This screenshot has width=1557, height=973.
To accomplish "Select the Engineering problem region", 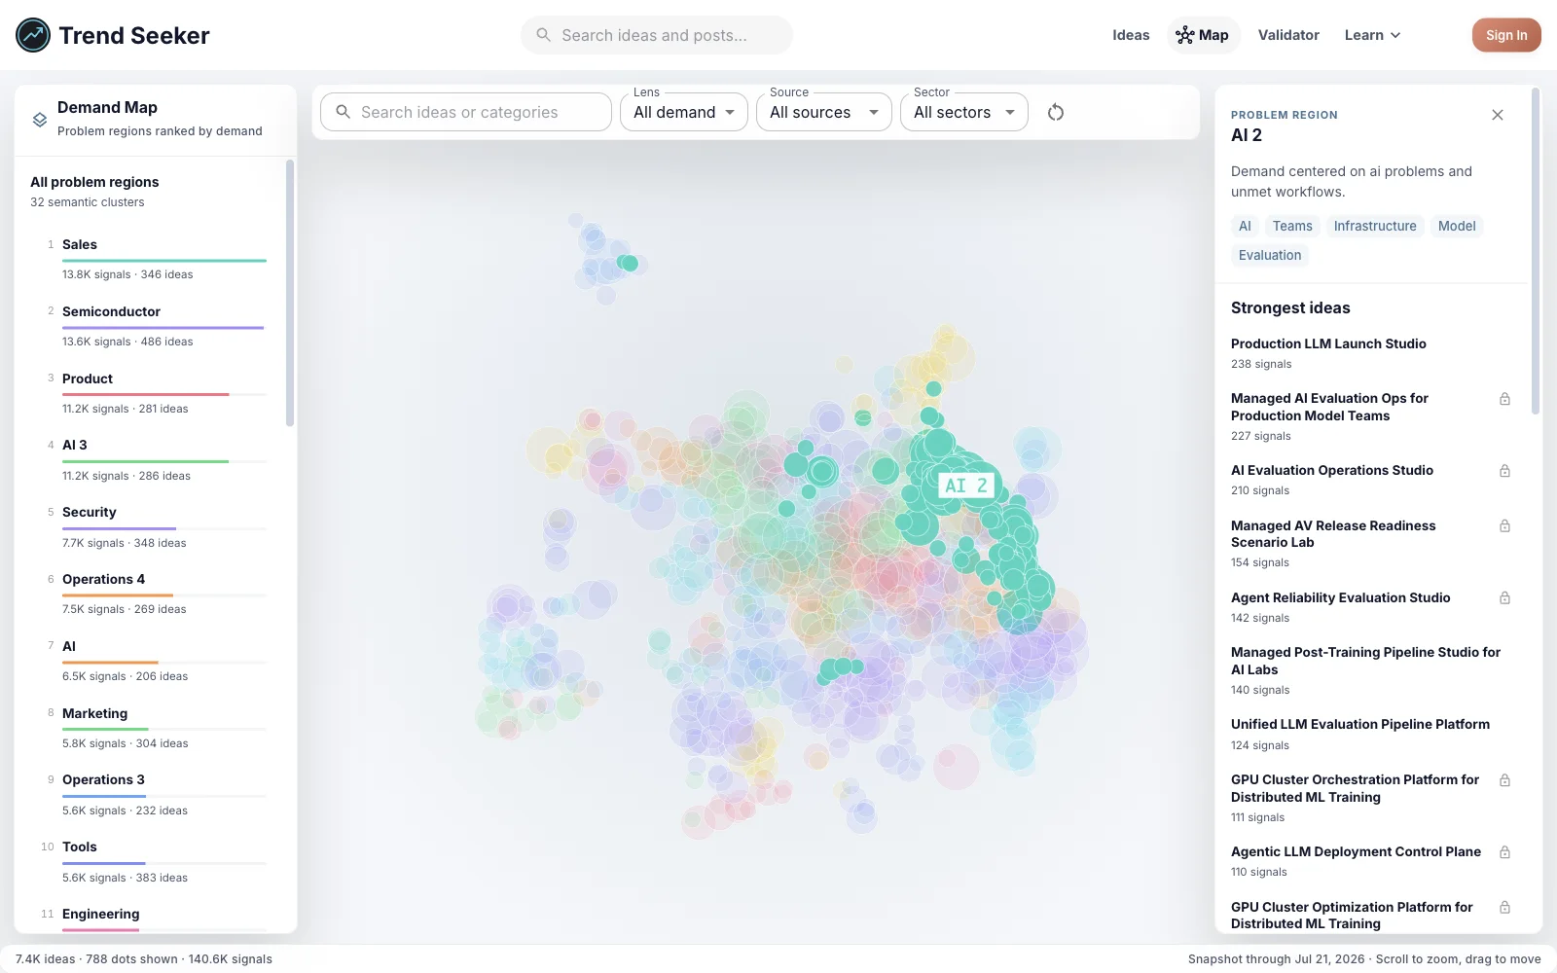I will click(156, 919).
